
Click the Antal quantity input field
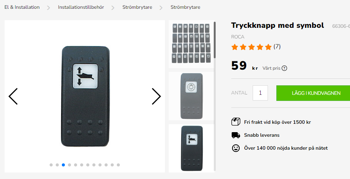click(x=260, y=93)
